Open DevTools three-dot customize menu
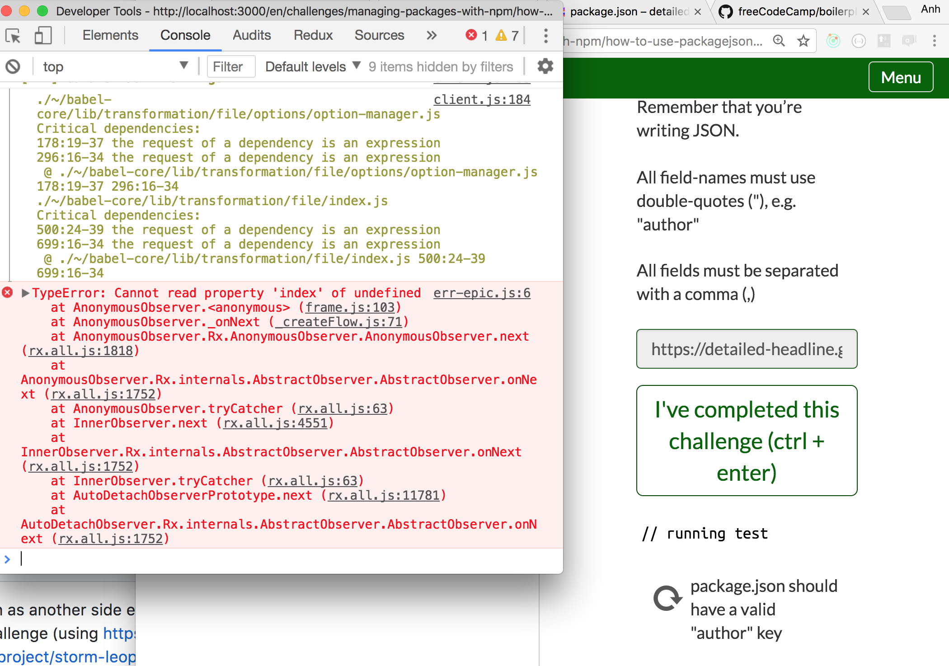This screenshot has height=666, width=949. (x=546, y=36)
